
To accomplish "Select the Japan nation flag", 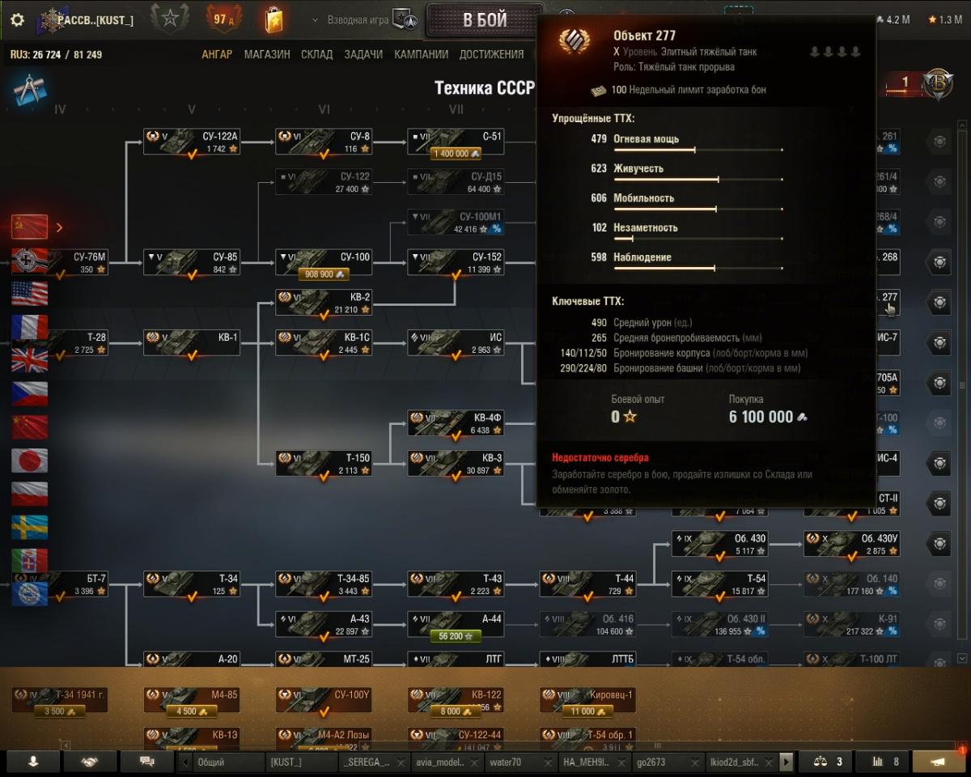I will 29,461.
